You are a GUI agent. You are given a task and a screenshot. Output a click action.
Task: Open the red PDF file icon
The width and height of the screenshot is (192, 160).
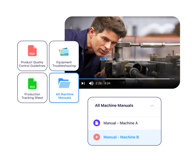[x=32, y=50]
